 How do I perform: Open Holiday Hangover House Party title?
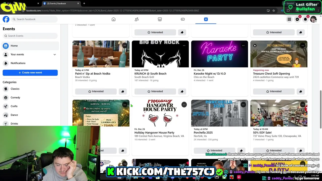154,132
